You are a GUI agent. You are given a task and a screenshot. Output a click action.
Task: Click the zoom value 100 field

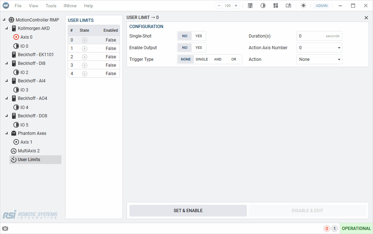click(228, 6)
